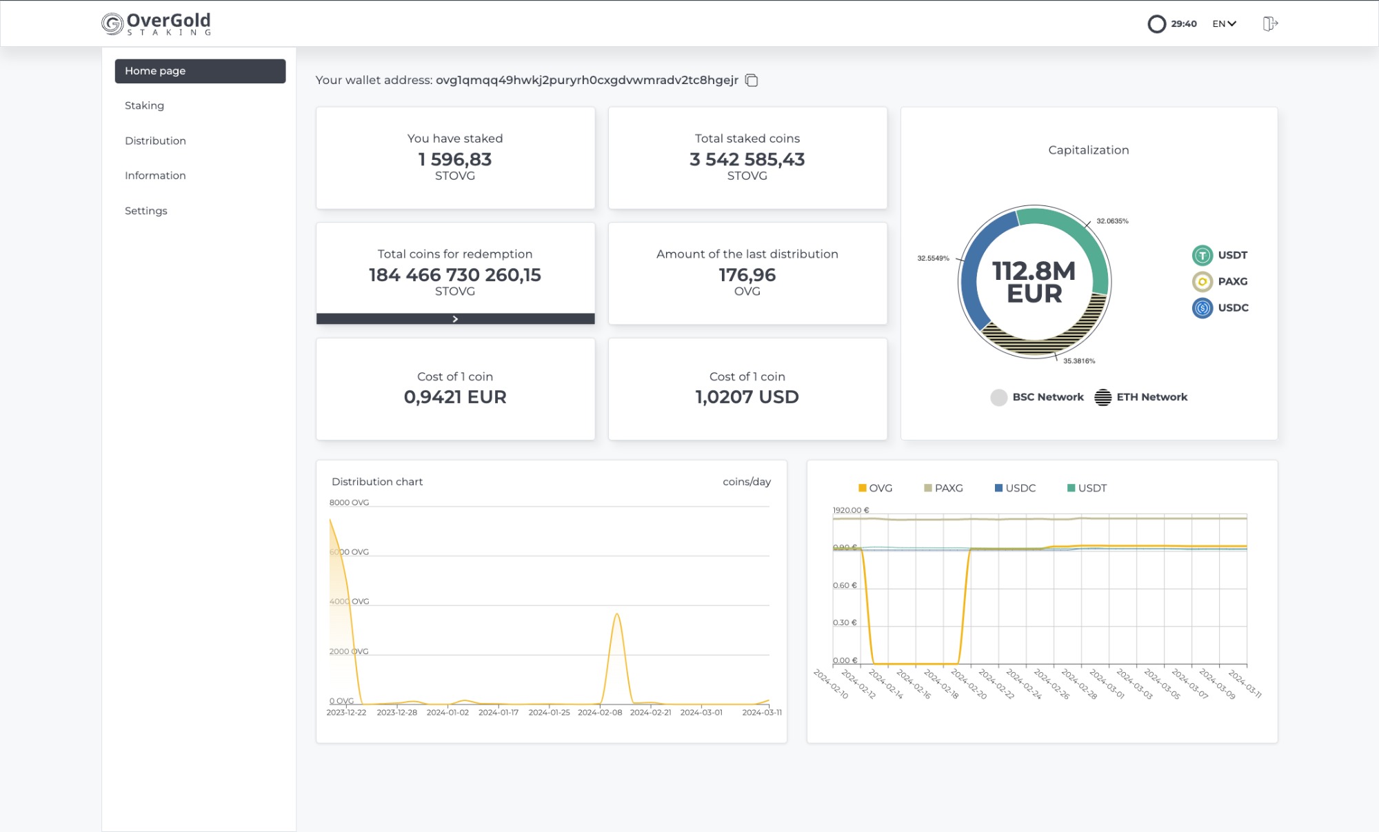The height and width of the screenshot is (832, 1379).
Task: Open the EN language dropdown
Action: tap(1224, 23)
